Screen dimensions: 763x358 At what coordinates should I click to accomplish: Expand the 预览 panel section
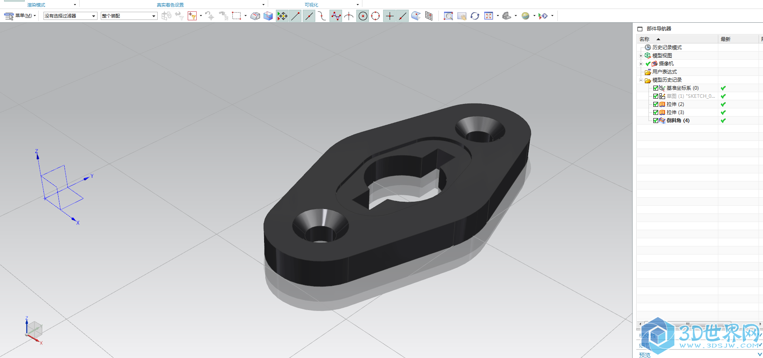coord(760,354)
